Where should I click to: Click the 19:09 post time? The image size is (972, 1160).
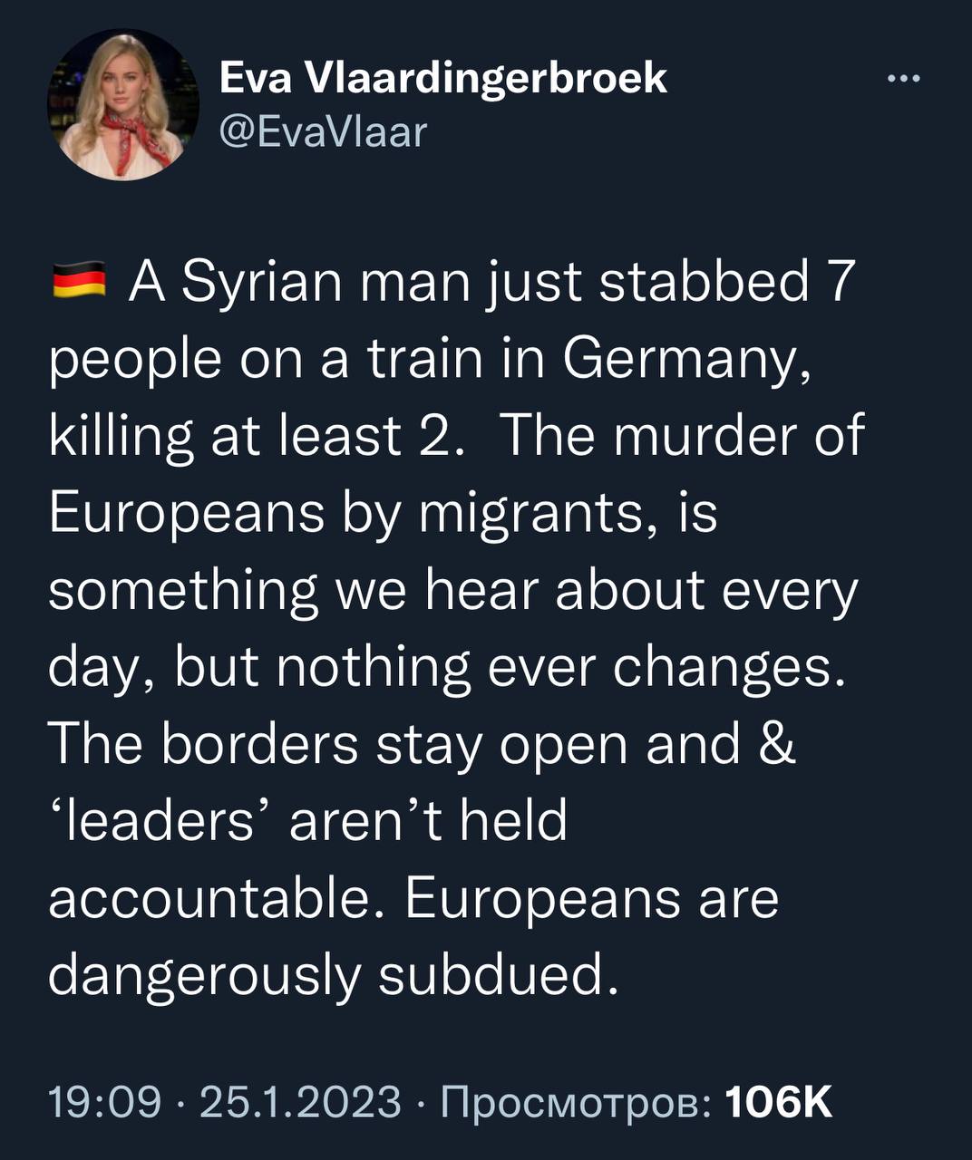(x=105, y=1103)
